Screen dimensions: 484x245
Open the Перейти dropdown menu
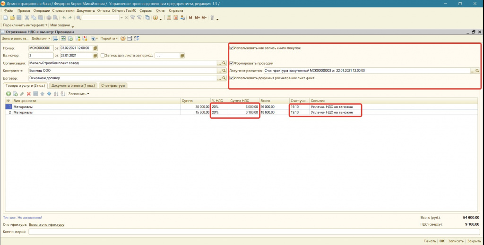tap(109, 39)
